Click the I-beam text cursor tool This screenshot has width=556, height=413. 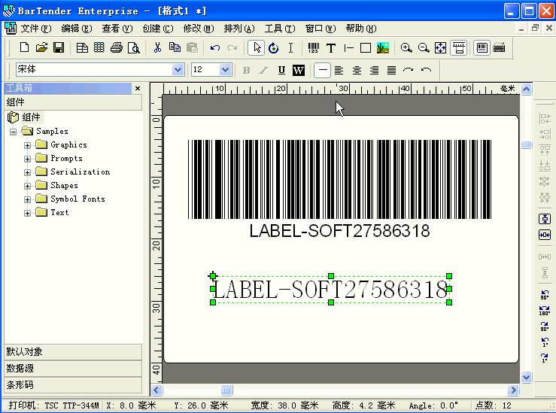point(290,47)
